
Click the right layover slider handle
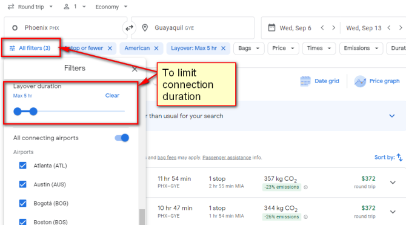[x=33, y=112]
